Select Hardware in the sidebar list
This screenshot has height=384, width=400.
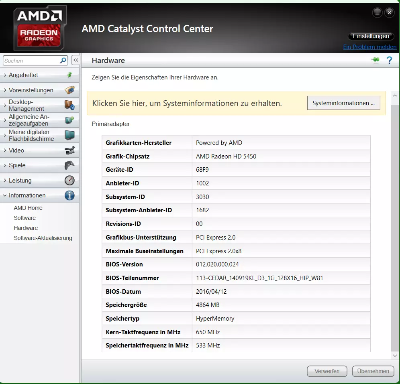tap(26, 228)
